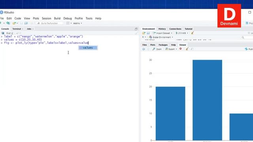The height and width of the screenshot is (142, 253).
Task: Open the File menu
Action: click(2, 19)
